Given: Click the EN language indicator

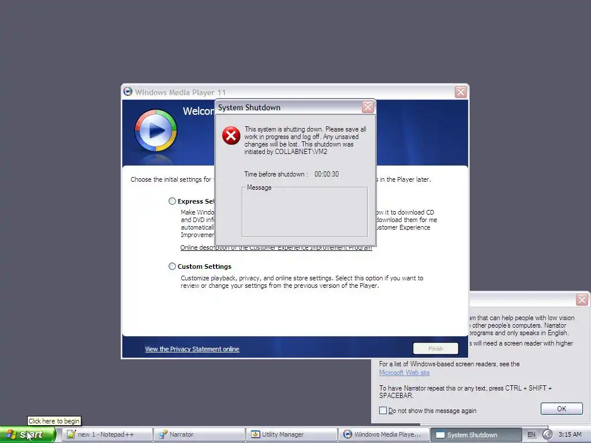Looking at the screenshot, I should tap(531, 434).
